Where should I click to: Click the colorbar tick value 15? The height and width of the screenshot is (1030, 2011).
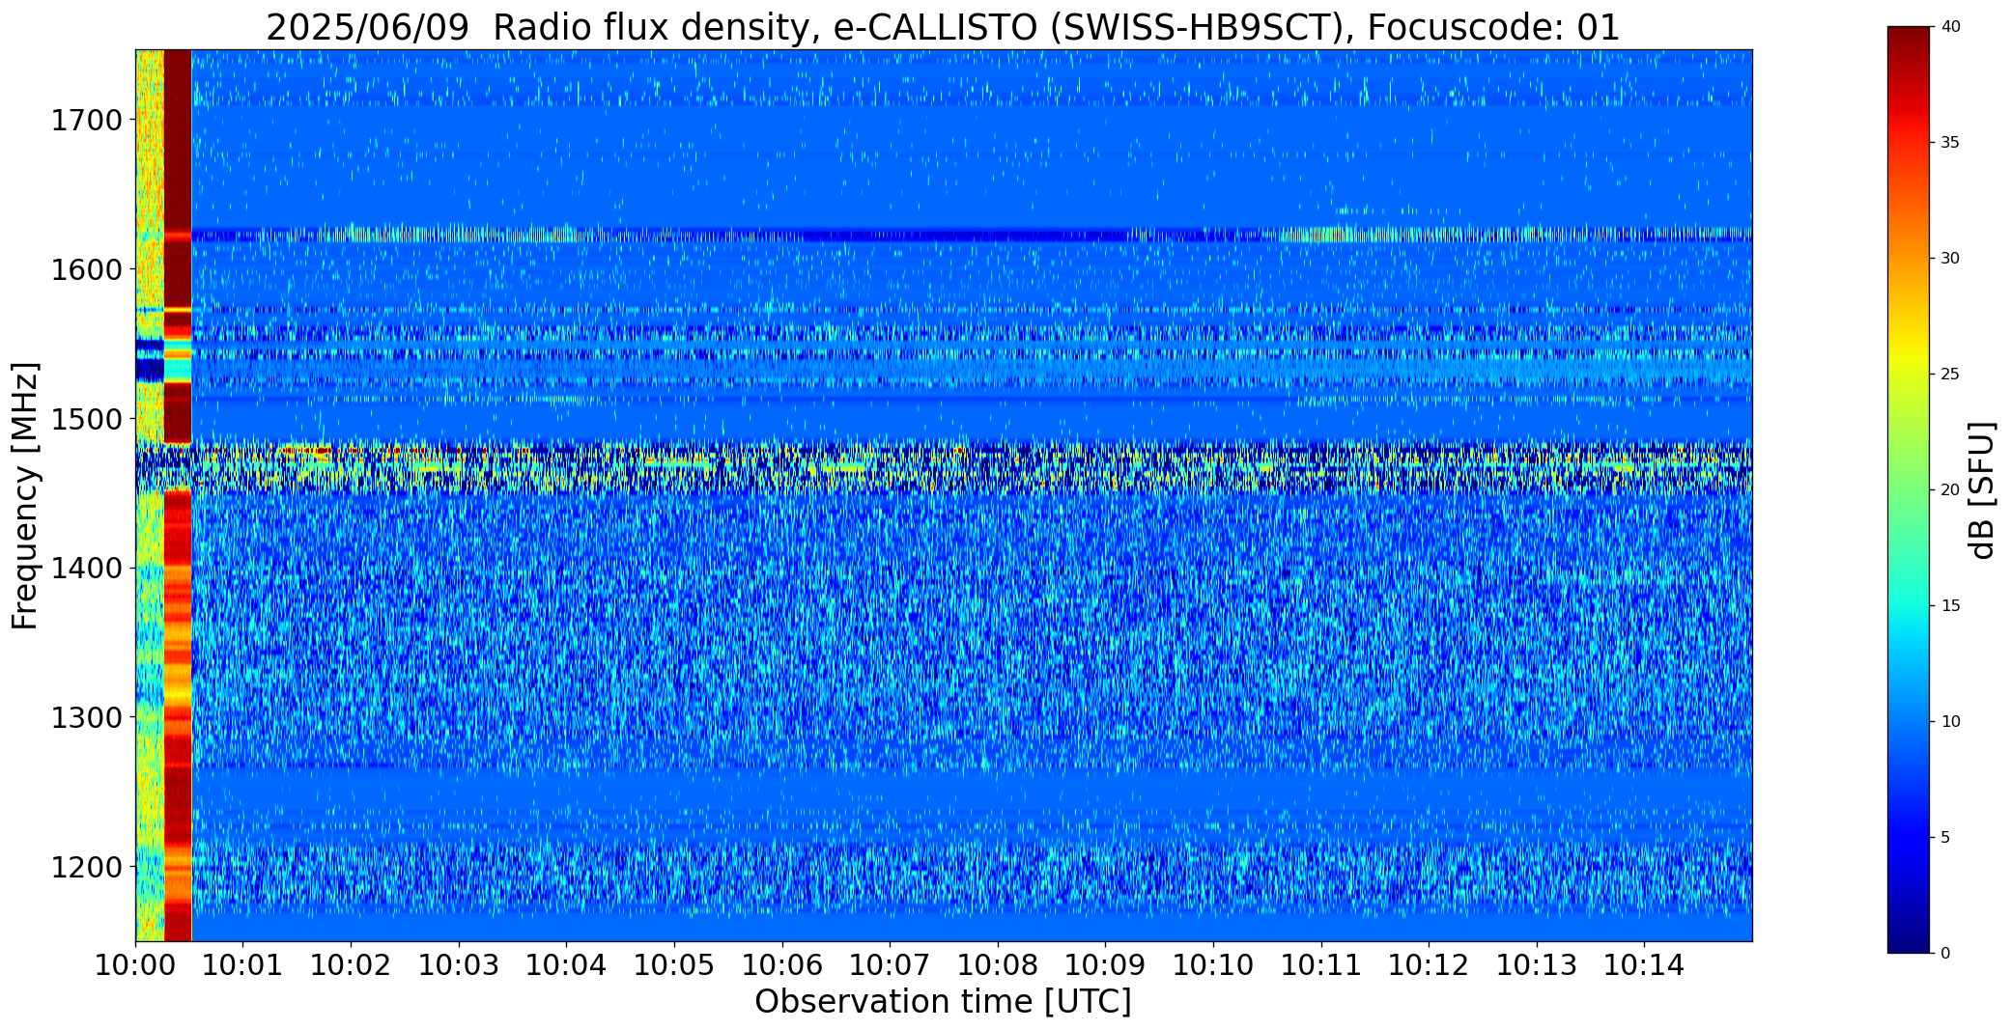1950,606
